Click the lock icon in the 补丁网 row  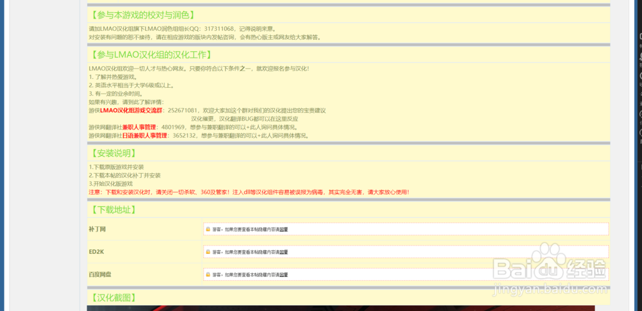208,229
